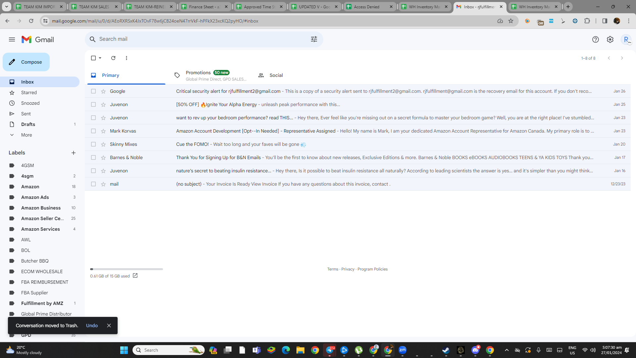Open the Snoozed folder

tap(40, 103)
